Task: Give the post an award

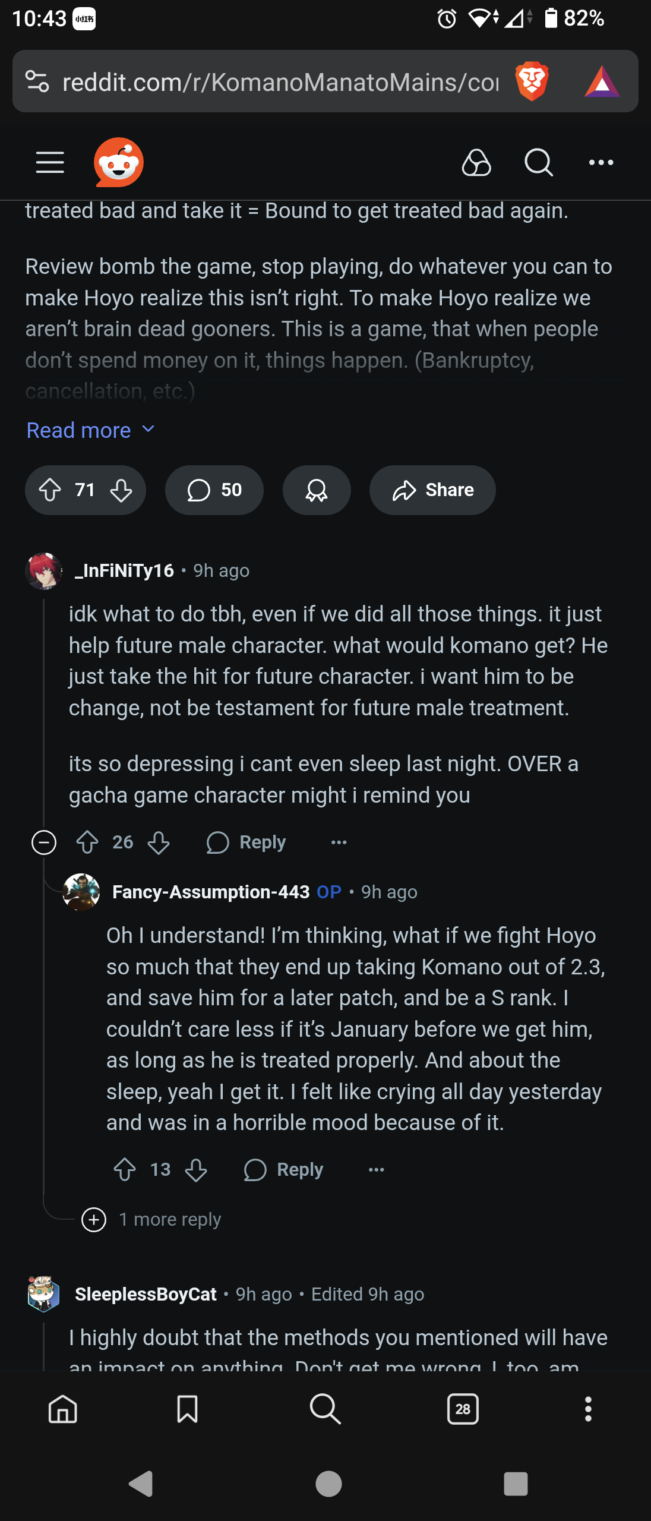Action: click(317, 490)
